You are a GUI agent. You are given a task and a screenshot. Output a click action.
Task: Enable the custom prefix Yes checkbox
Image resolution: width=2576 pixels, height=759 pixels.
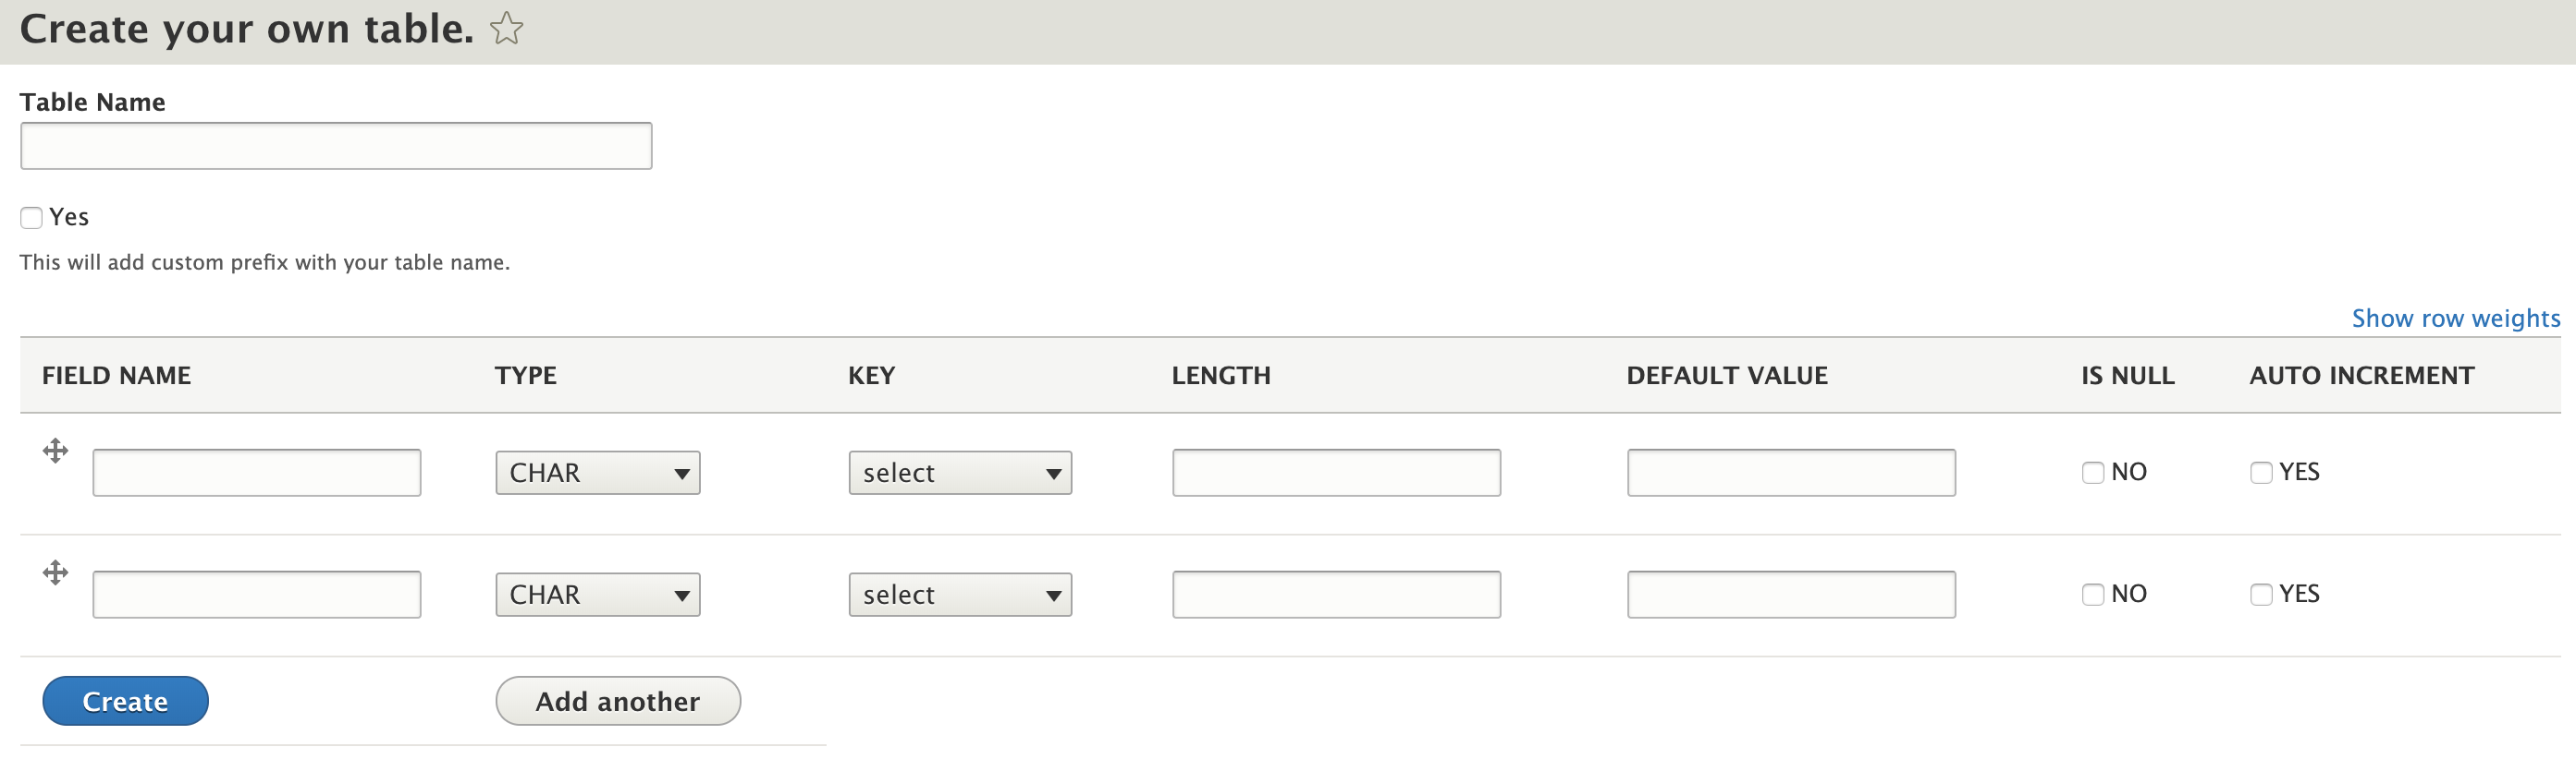(x=32, y=218)
